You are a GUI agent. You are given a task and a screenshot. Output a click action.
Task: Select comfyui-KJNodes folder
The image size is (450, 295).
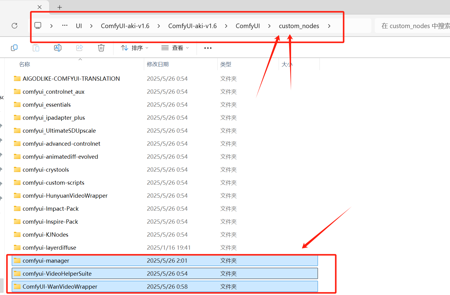(45, 235)
